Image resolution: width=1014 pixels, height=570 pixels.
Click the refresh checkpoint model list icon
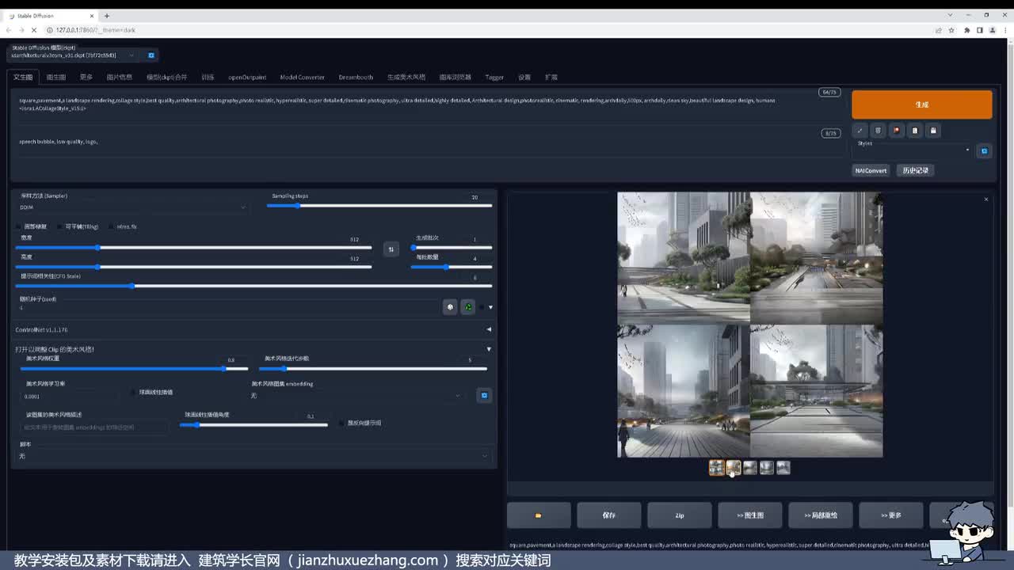click(x=151, y=55)
